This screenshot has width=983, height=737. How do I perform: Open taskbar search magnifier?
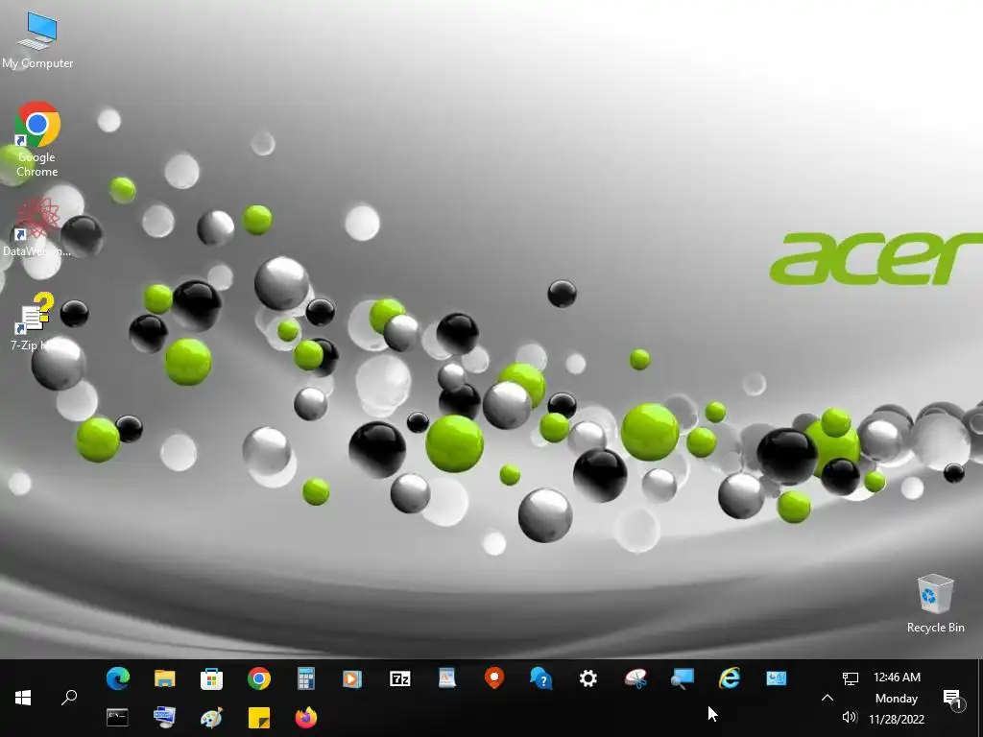point(69,698)
